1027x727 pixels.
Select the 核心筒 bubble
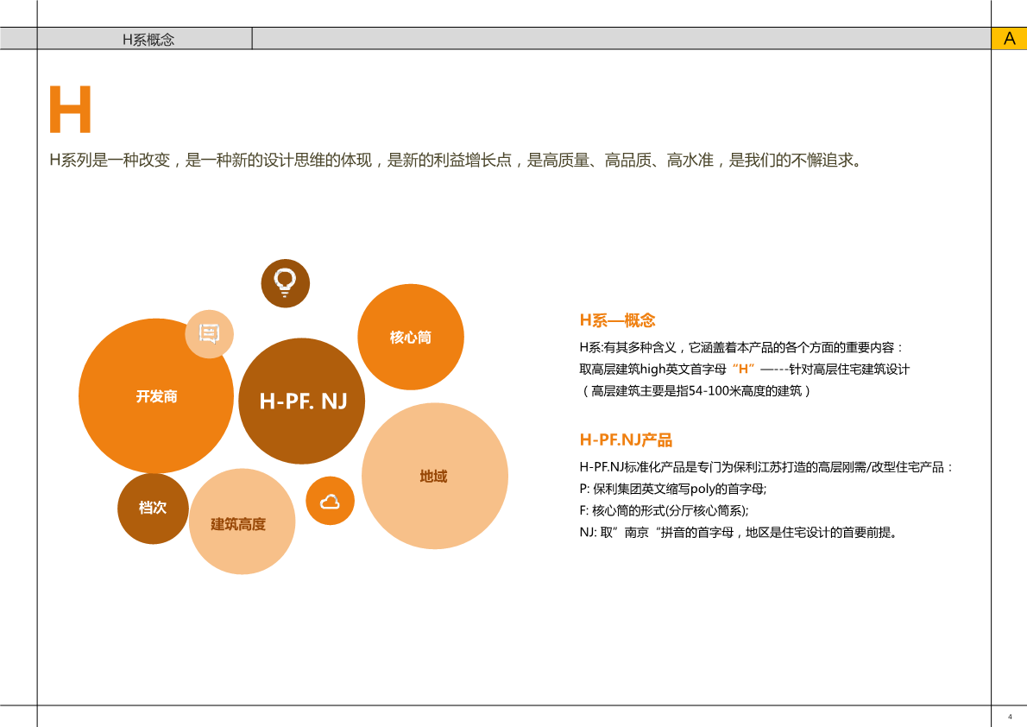pos(411,337)
